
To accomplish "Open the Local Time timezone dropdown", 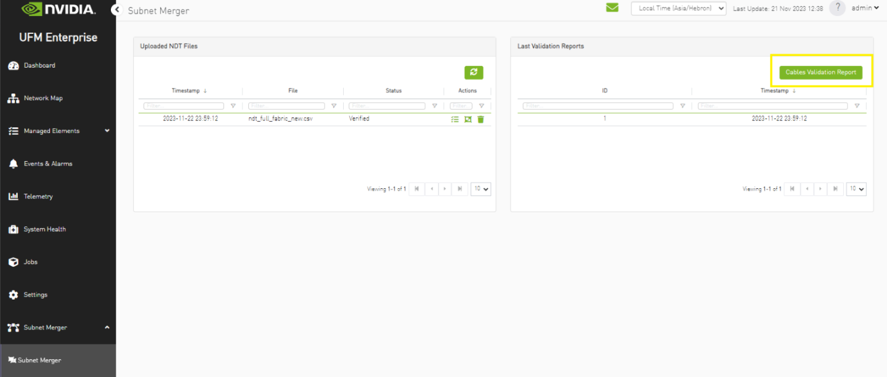I will (678, 9).
